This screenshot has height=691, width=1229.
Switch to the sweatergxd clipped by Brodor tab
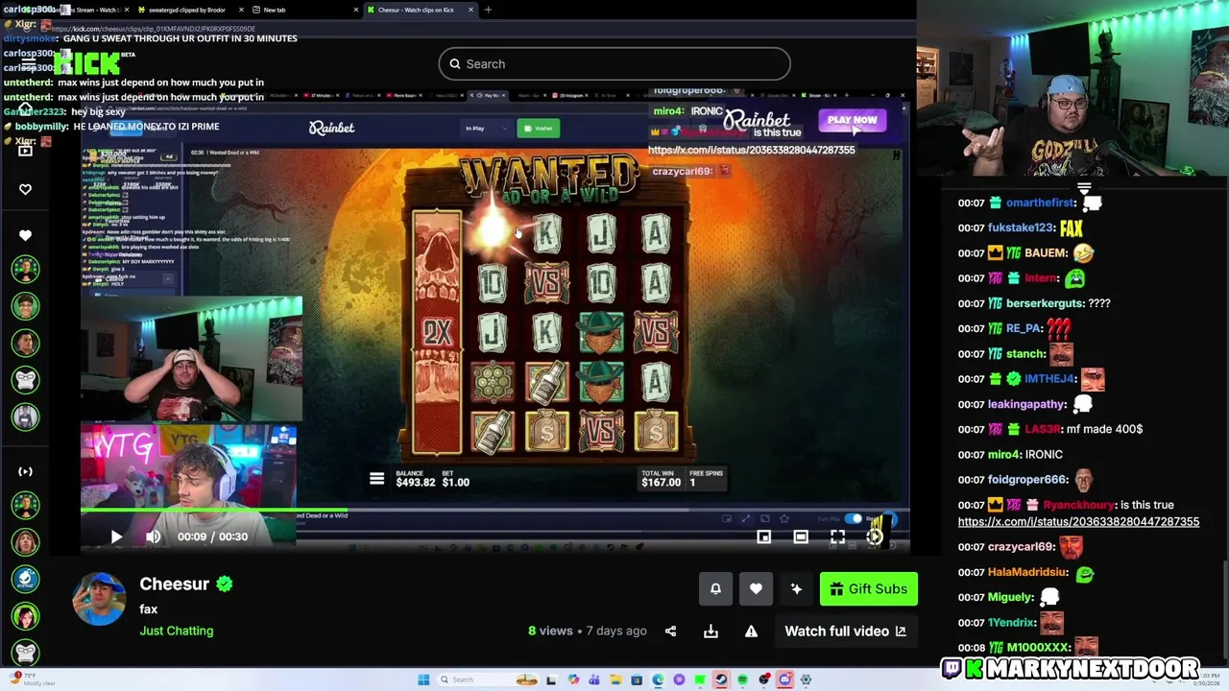(187, 10)
